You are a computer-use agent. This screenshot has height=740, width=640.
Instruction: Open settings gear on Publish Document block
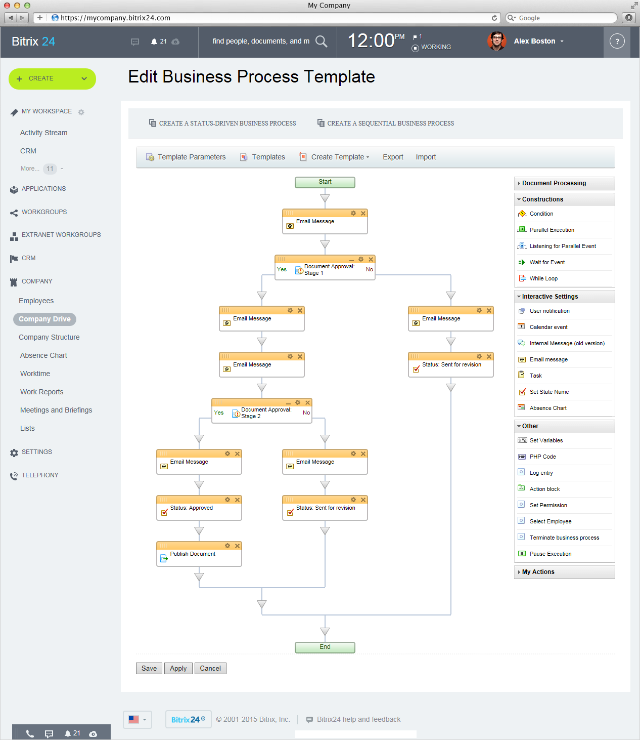pyautogui.click(x=227, y=546)
